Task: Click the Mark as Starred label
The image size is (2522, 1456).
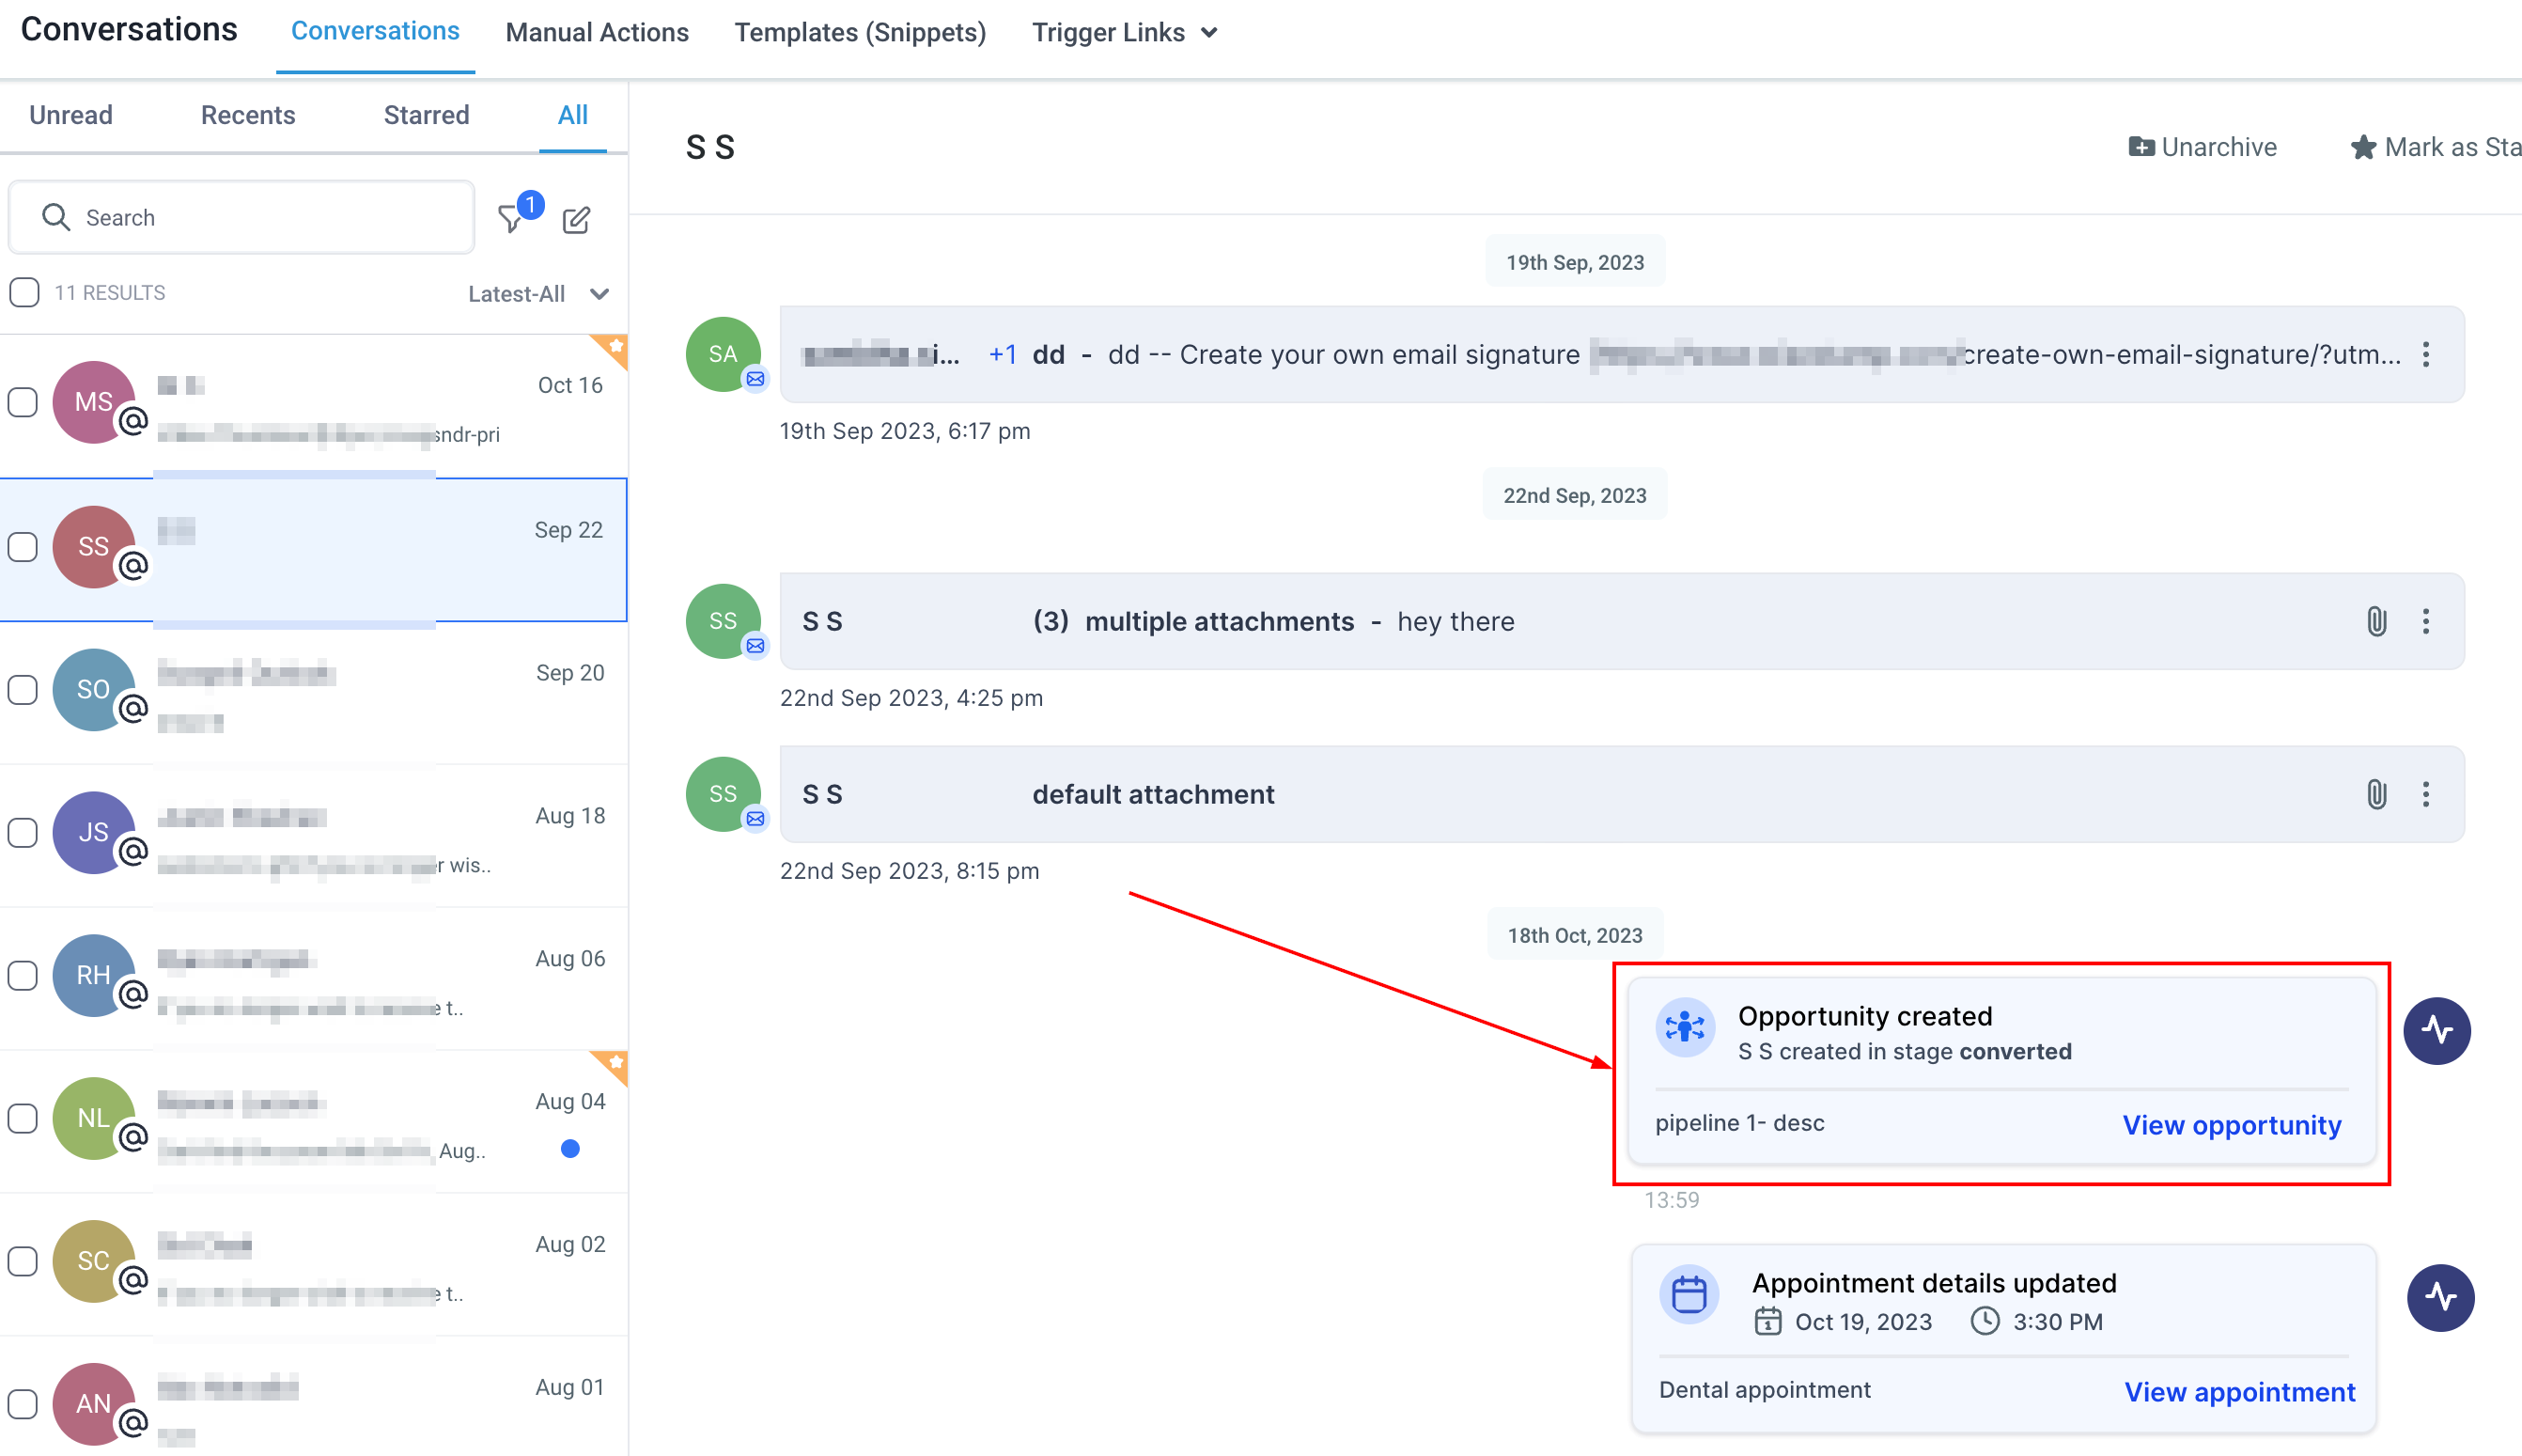Action: pos(2453,147)
